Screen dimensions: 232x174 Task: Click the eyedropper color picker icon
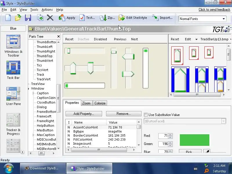click(207, 151)
